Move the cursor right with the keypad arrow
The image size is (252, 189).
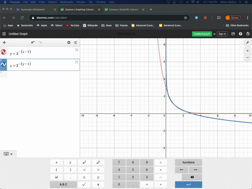195,170
